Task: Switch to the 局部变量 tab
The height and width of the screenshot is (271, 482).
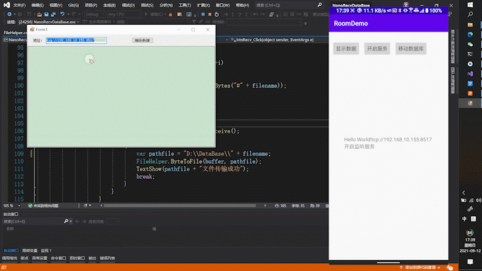Action: pyautogui.click(x=29, y=251)
